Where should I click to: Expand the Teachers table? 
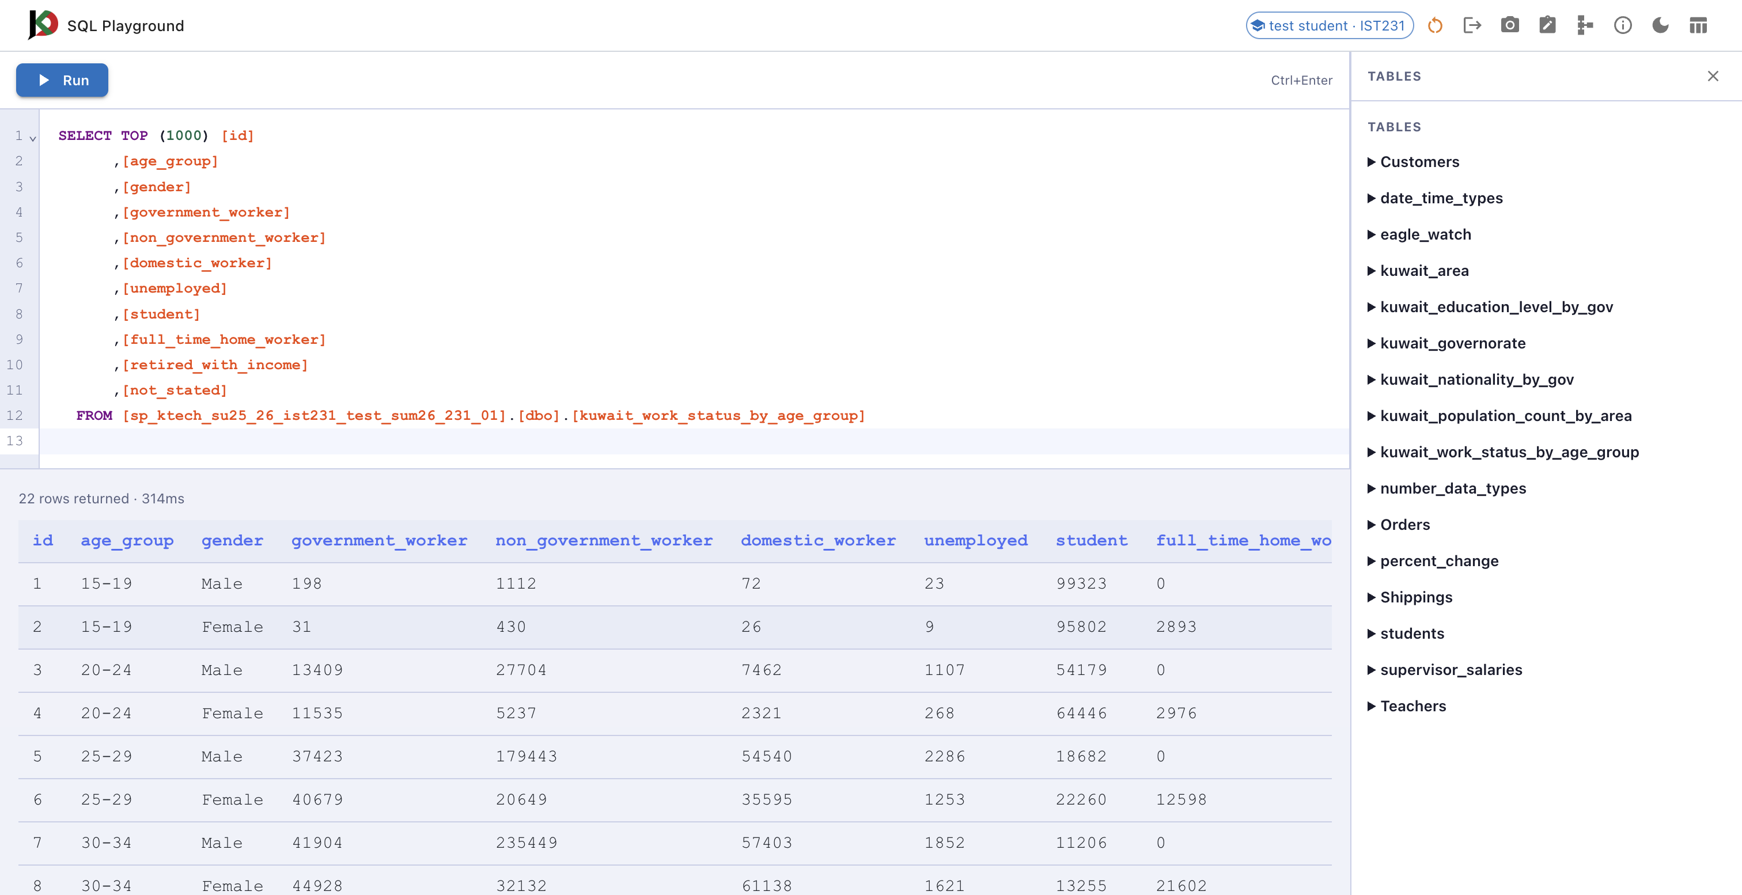(x=1407, y=707)
